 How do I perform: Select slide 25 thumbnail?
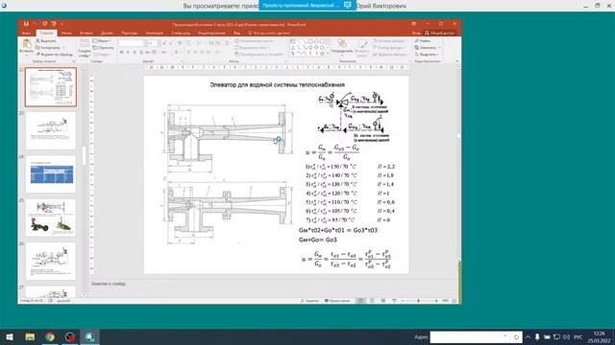tap(51, 218)
